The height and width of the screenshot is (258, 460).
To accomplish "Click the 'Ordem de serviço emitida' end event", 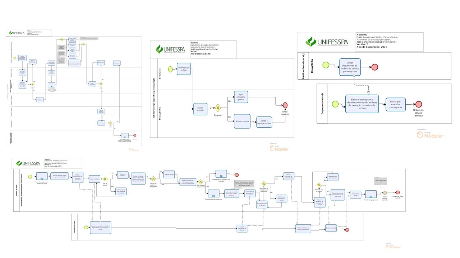I will (418, 104).
